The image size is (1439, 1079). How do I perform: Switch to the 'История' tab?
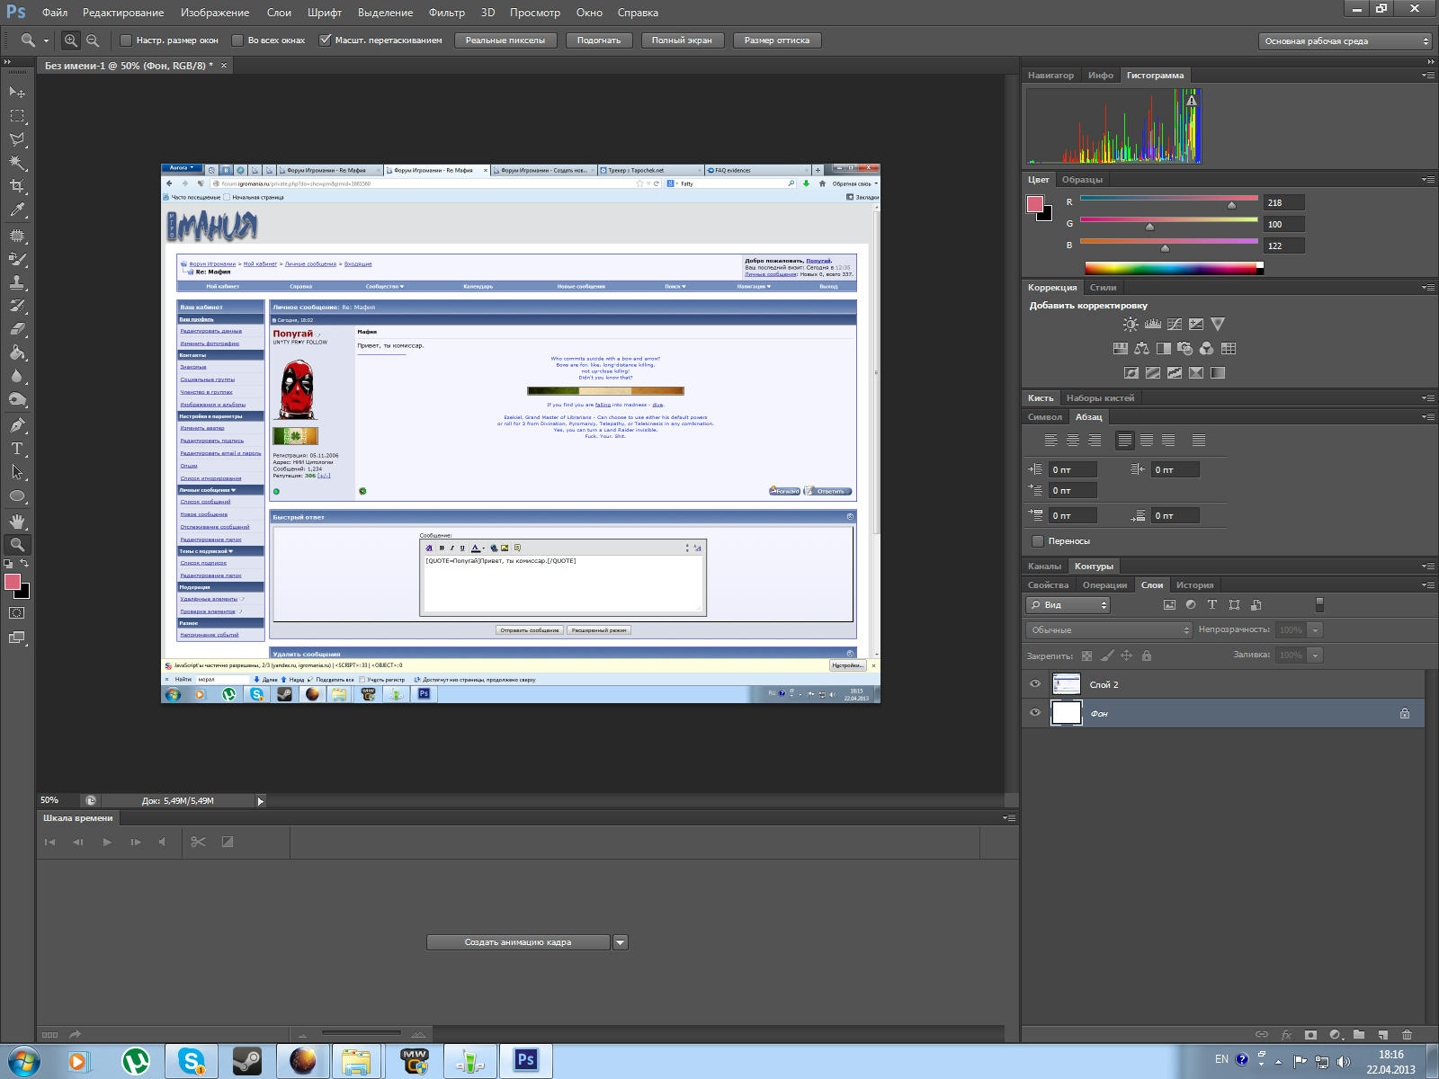(1194, 585)
